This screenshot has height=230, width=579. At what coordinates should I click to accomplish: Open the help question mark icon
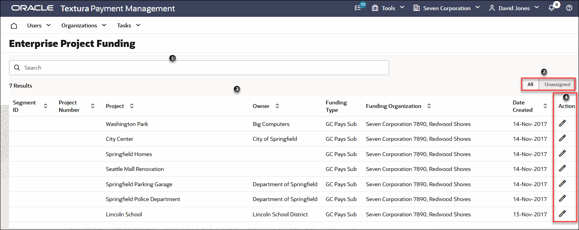[569, 8]
